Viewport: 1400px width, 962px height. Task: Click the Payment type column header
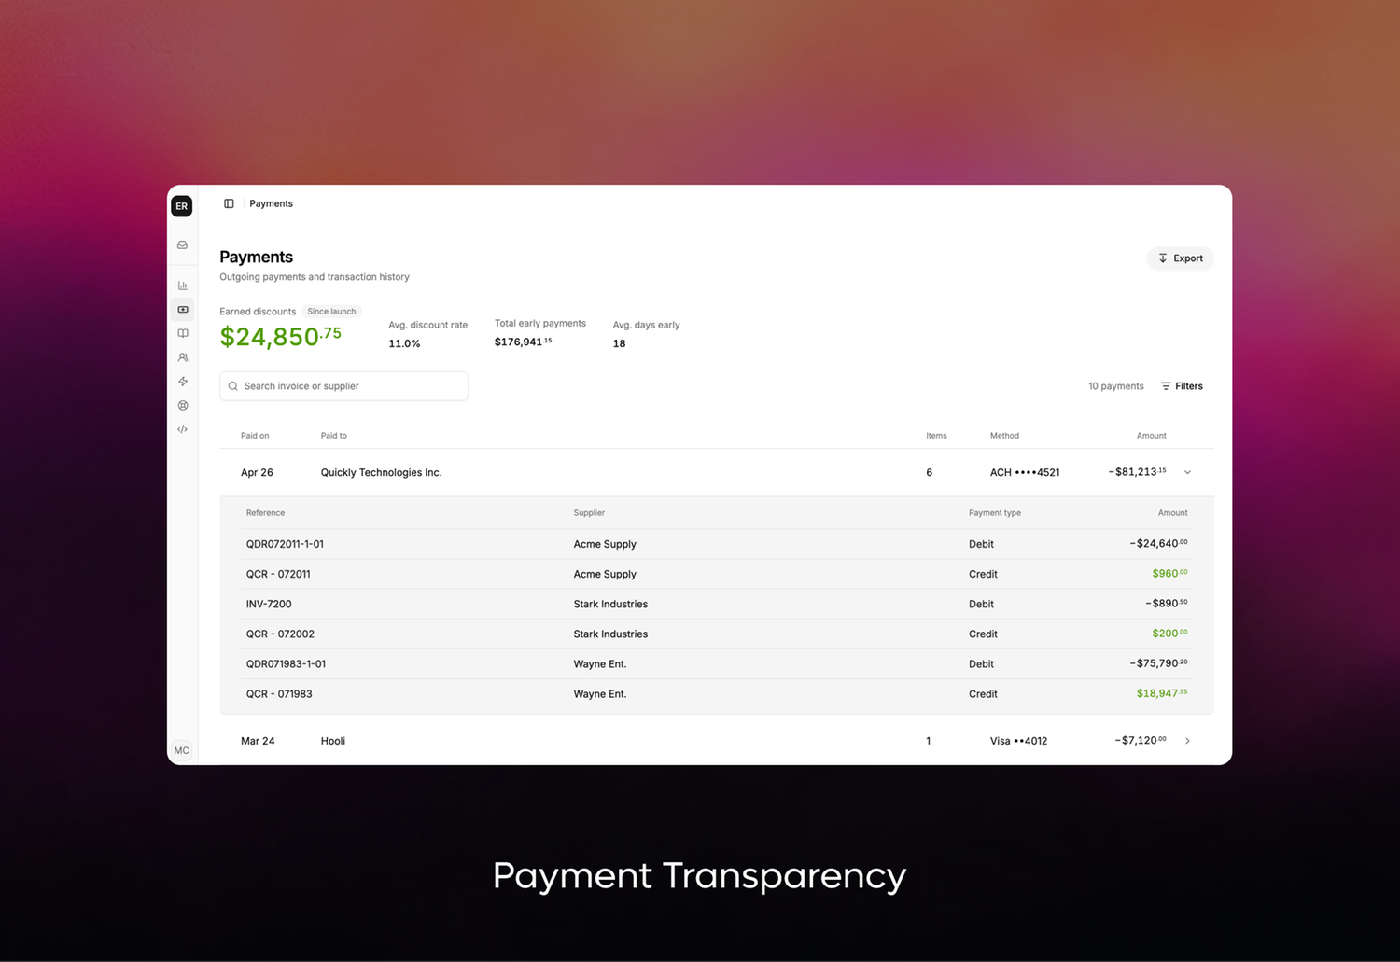coord(995,513)
